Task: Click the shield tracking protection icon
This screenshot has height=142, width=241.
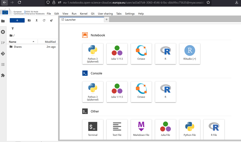Action: (48, 2)
